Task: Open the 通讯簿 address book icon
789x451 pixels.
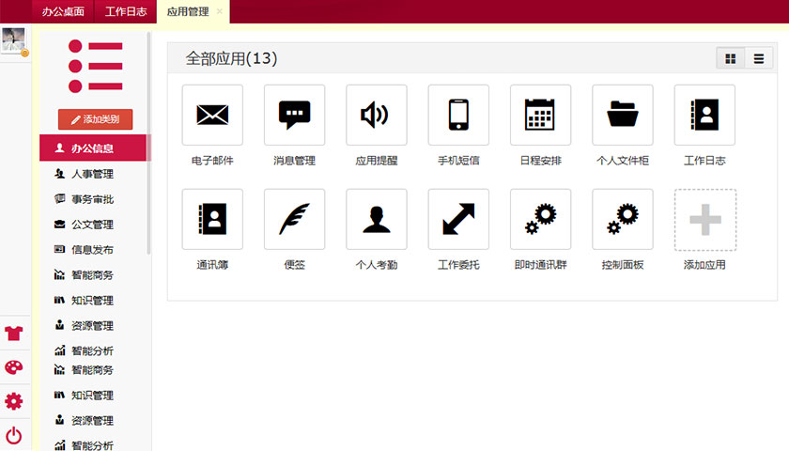Action: coord(212,219)
